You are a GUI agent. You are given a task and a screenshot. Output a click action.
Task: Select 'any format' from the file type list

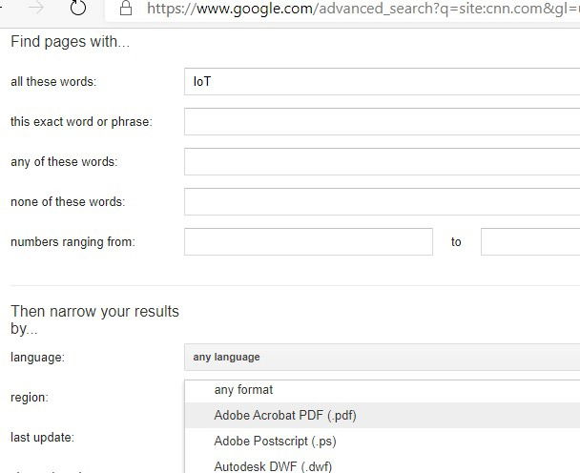(x=243, y=390)
